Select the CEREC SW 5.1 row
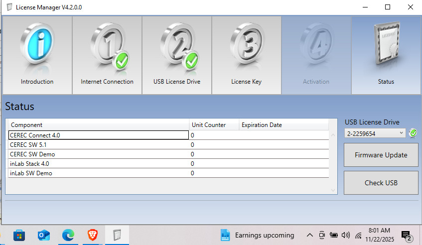This screenshot has width=422, height=245. (168, 145)
